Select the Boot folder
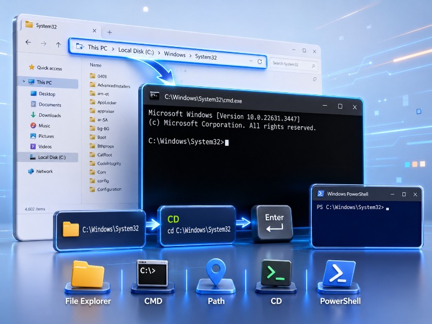The height and width of the screenshot is (324, 432). point(98,137)
